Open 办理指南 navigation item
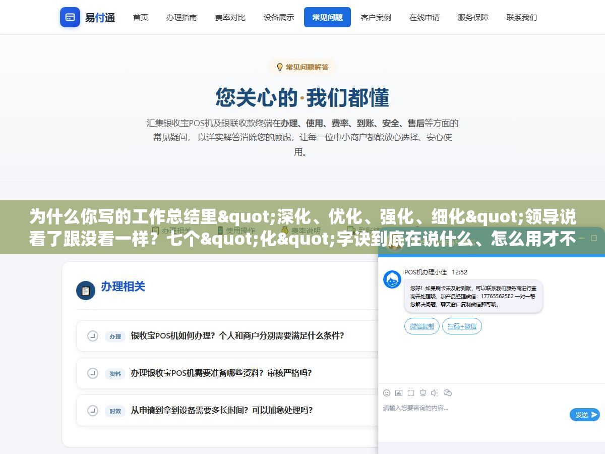The height and width of the screenshot is (454, 605). [x=181, y=17]
